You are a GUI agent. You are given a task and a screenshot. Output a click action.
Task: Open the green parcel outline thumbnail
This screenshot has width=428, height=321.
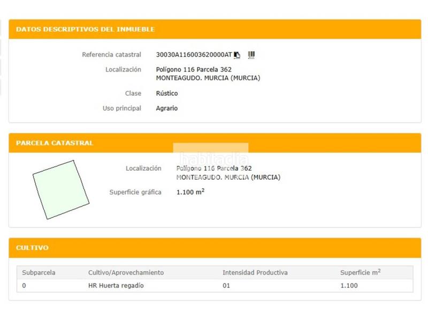pyautogui.click(x=60, y=189)
